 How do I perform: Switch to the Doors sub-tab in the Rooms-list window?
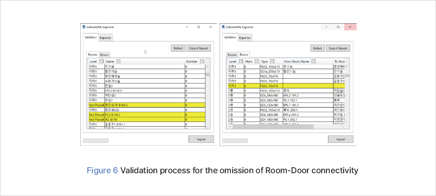(x=104, y=54)
